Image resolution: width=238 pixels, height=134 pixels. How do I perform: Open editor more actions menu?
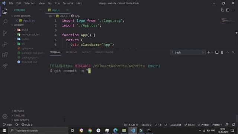click(233, 10)
